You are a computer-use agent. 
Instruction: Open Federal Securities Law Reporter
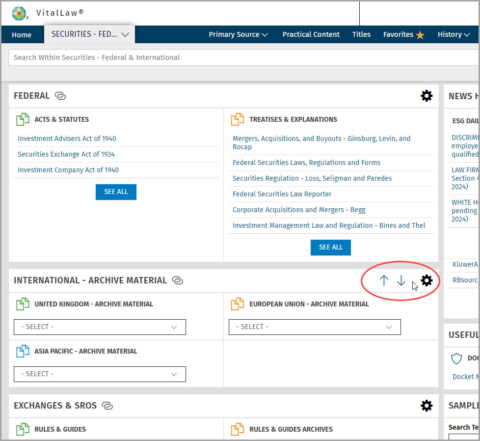pyautogui.click(x=282, y=194)
